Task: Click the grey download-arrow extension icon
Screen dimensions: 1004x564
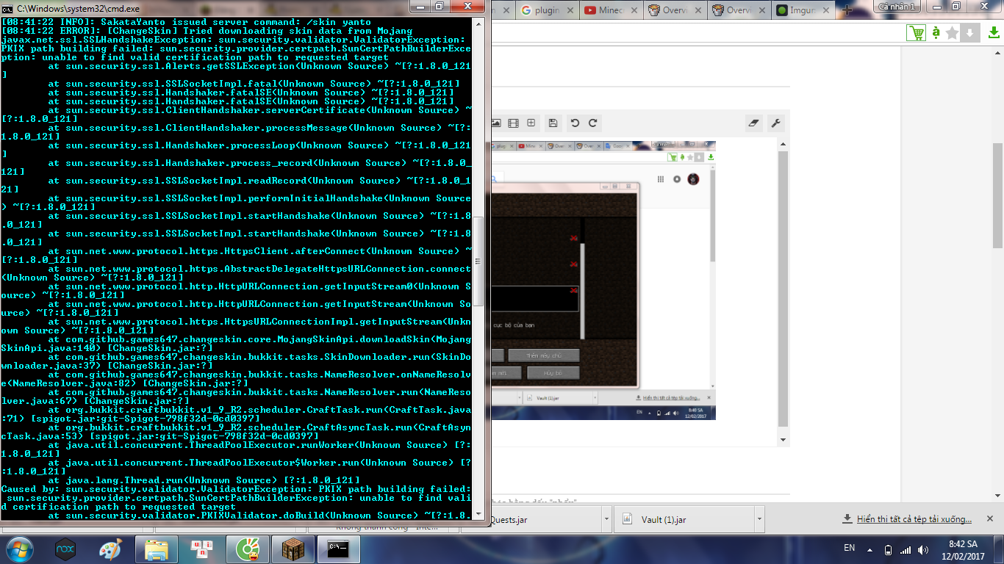Action: pyautogui.click(x=969, y=33)
